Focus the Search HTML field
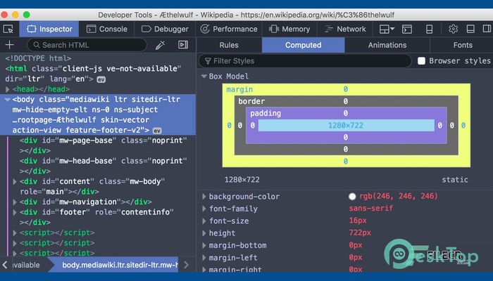 [x=87, y=45]
